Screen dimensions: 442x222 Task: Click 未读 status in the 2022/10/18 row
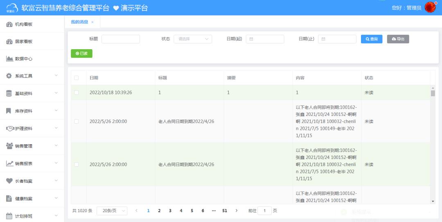369,93
